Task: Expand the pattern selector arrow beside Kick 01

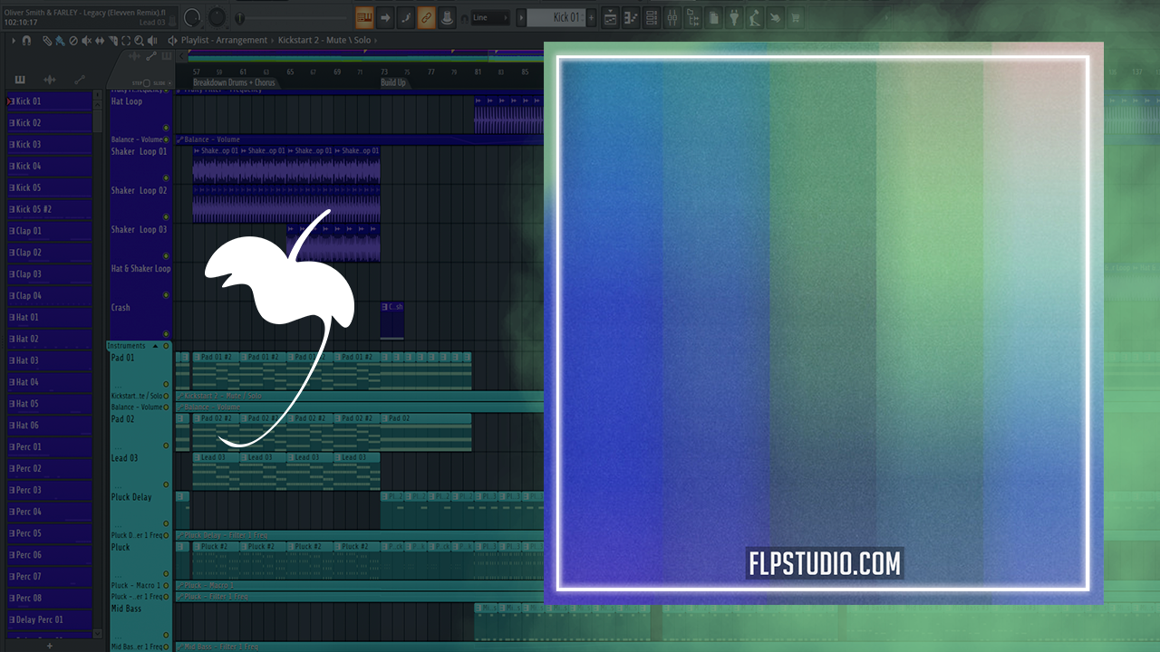Action: click(x=521, y=17)
